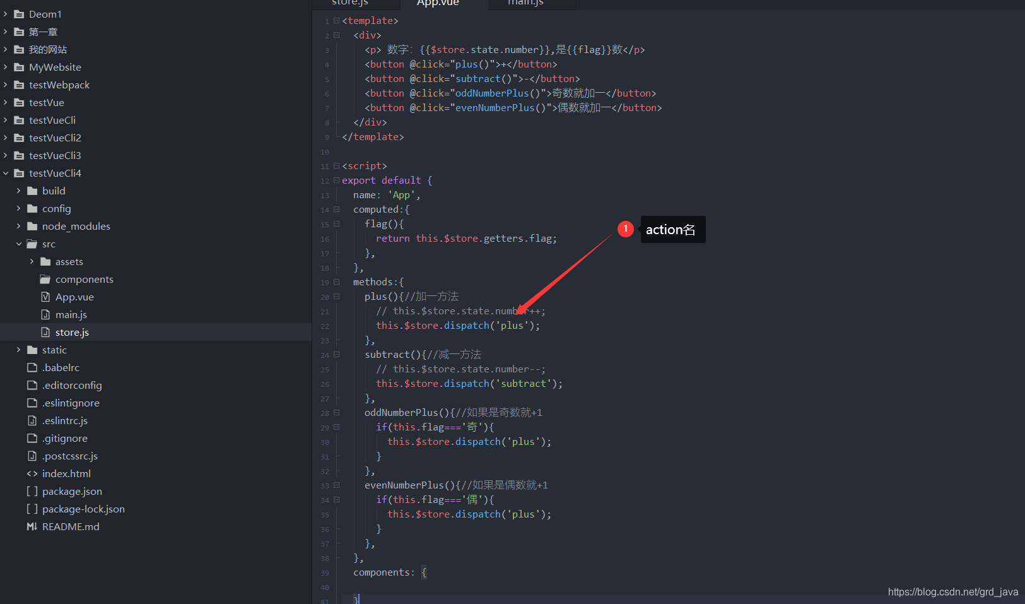Collapse the src folder chevron
Viewport: 1025px width, 604px height.
[18, 244]
